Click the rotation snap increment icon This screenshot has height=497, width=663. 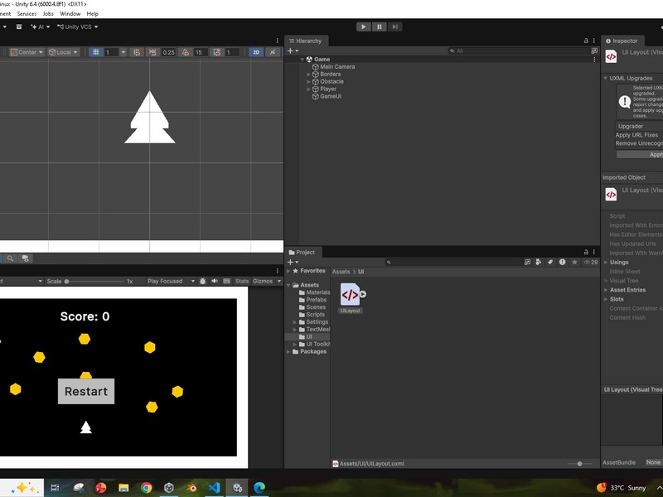(x=185, y=52)
